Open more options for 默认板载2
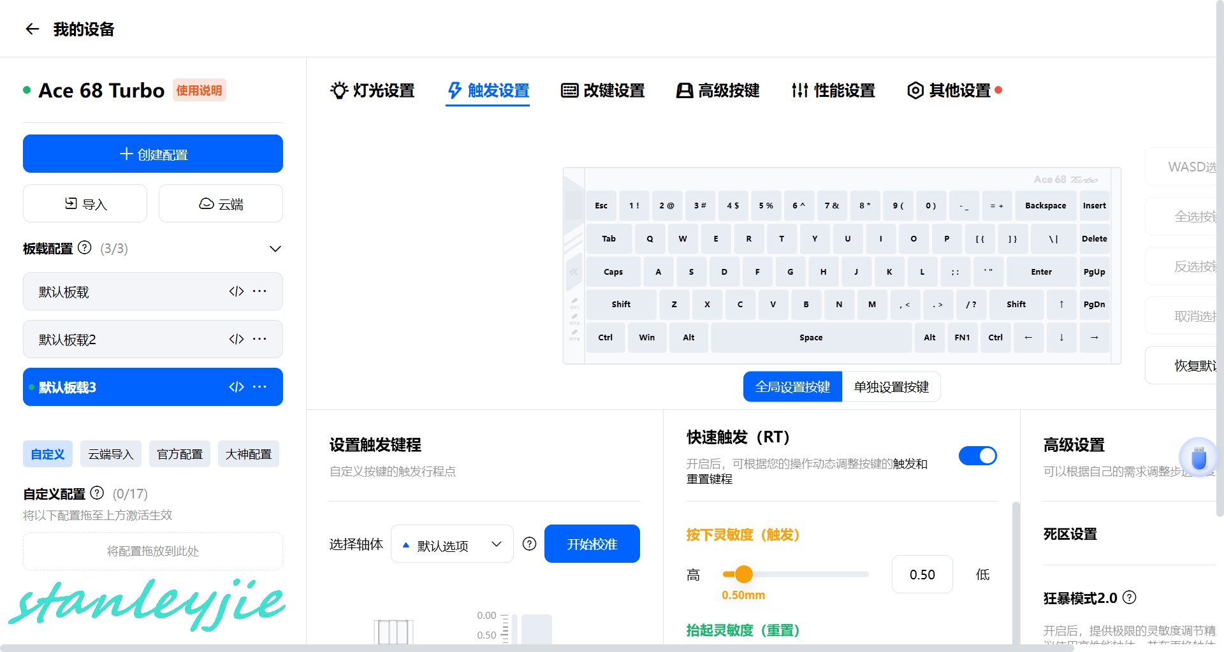1224x652 pixels. [259, 339]
